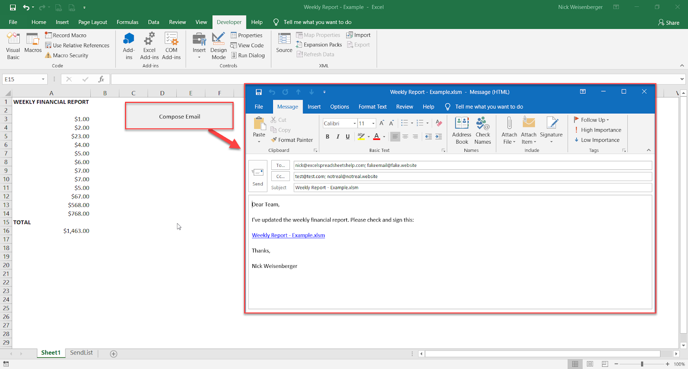Open message Options tab
This screenshot has width=688, height=369.
339,107
